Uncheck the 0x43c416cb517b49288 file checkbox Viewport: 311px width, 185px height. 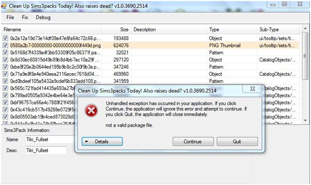tap(5, 109)
